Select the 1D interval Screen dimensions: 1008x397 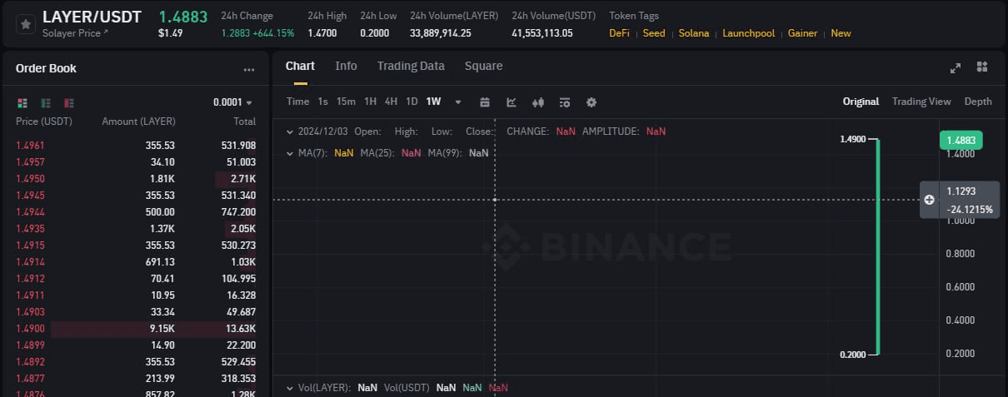tap(412, 102)
